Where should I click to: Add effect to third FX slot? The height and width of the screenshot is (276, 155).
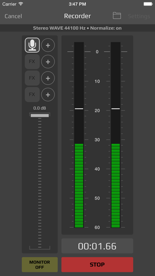pyautogui.click(x=48, y=95)
